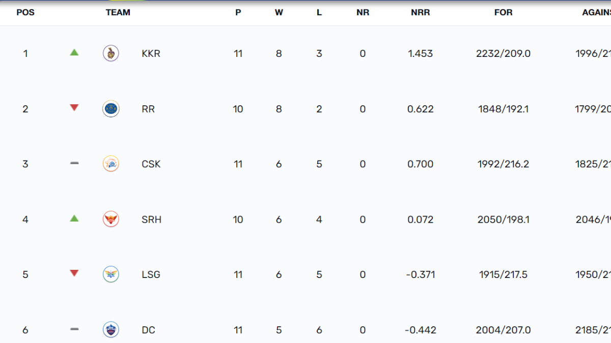Open the KKR team name link
Screen dimensions: 611x343
(151, 53)
